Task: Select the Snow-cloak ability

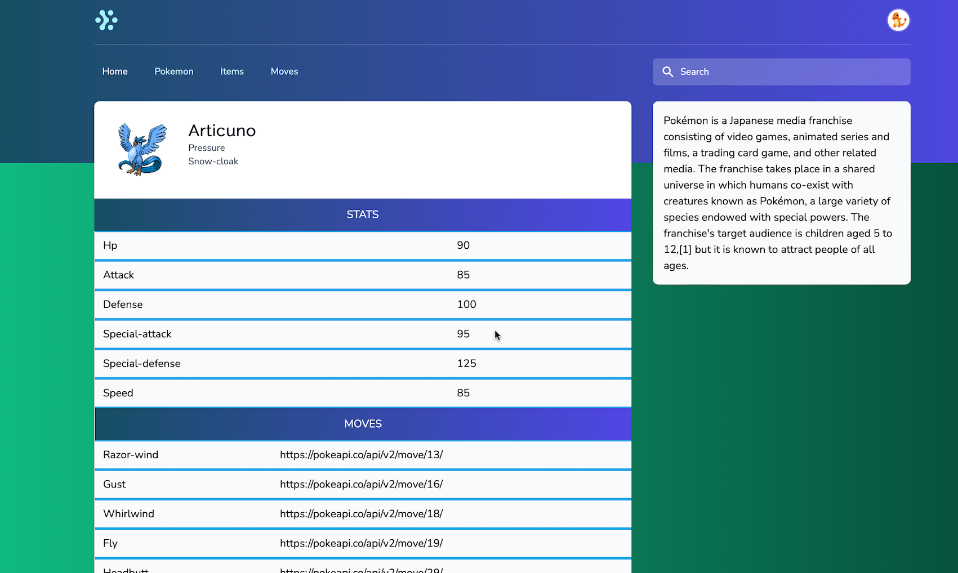Action: [213, 162]
